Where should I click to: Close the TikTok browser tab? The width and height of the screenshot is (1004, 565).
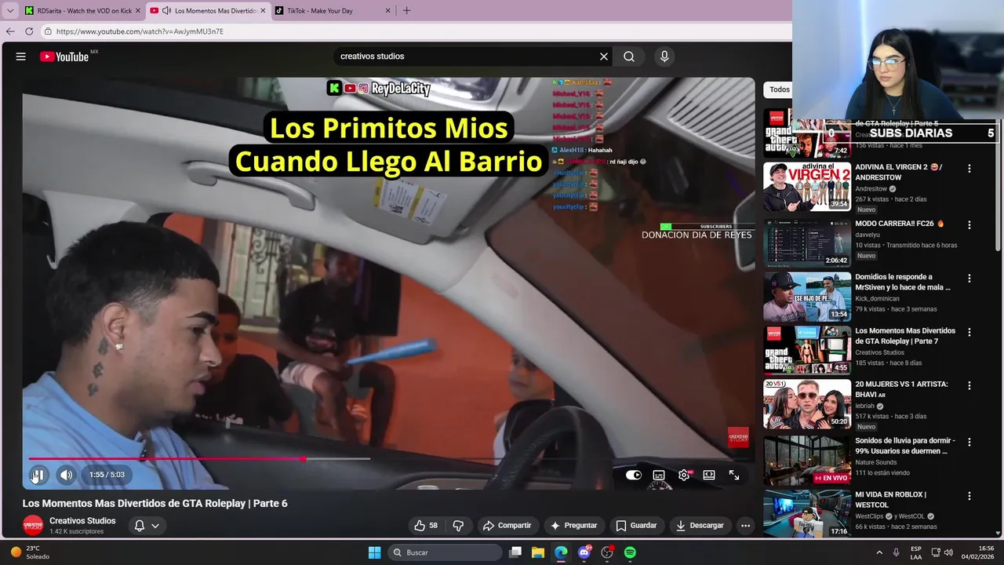387,11
